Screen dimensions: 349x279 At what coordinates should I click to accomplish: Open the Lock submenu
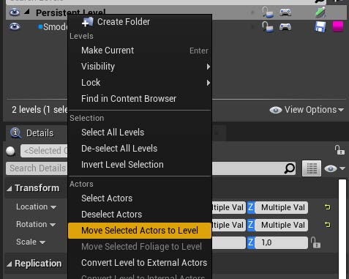[140, 83]
